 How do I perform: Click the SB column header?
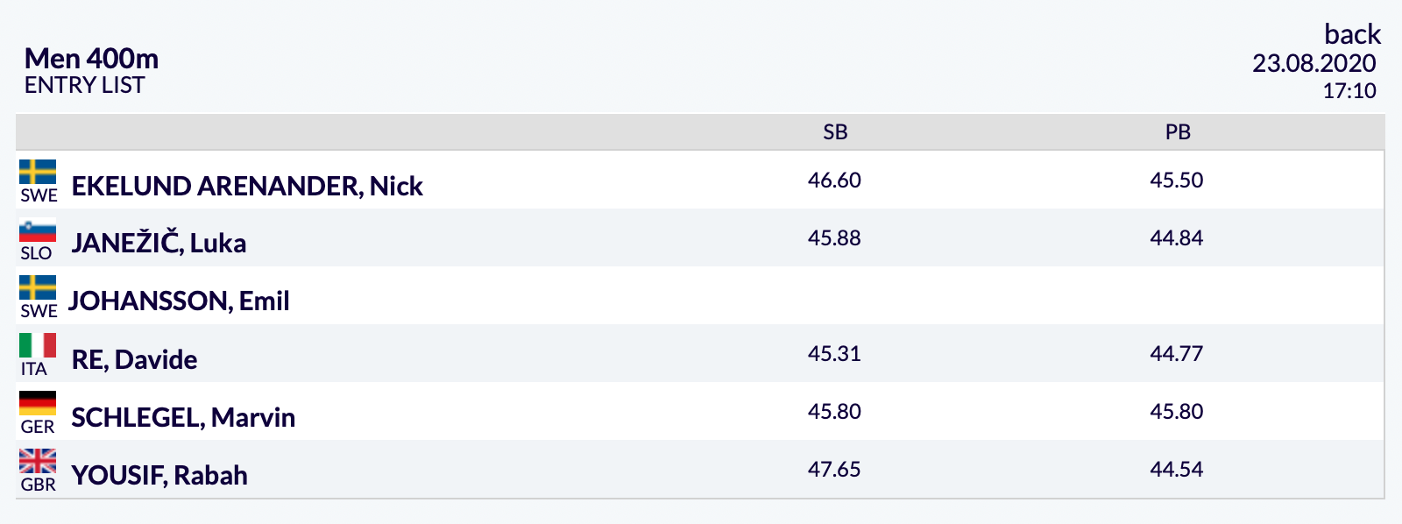835,132
